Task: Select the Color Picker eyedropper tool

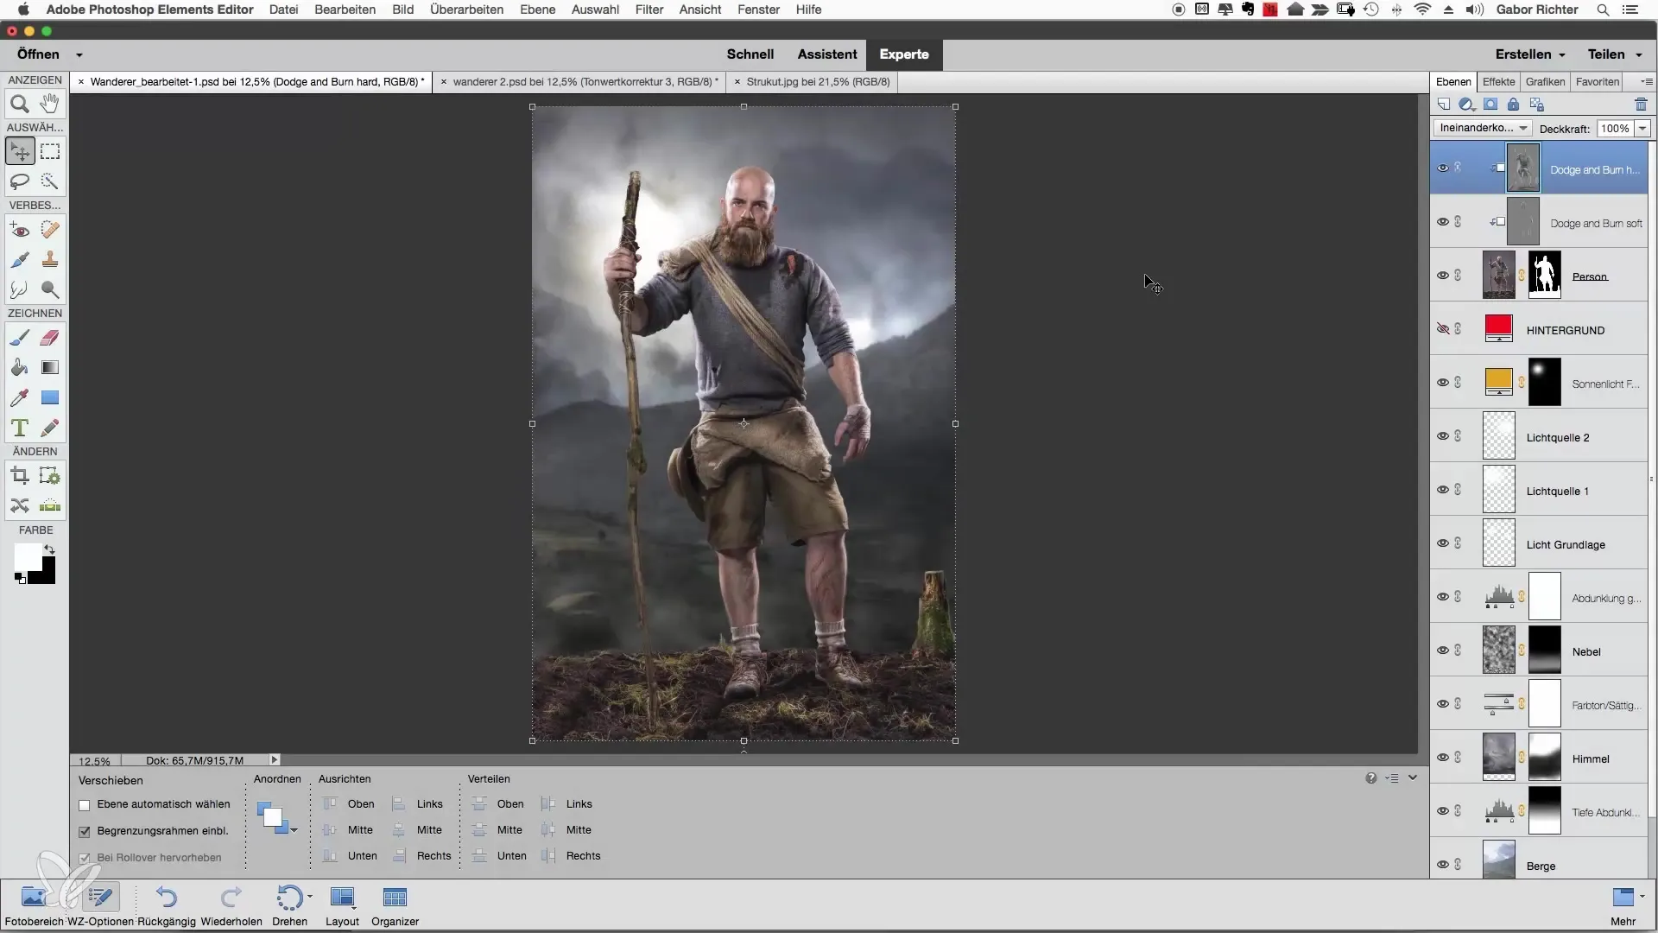Action: pyautogui.click(x=19, y=397)
